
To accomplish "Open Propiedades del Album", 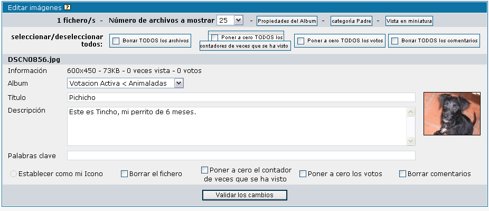I will [x=287, y=21].
